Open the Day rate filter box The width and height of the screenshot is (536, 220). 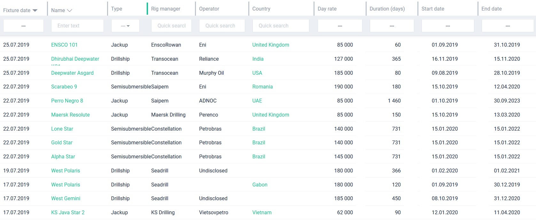coord(340,26)
